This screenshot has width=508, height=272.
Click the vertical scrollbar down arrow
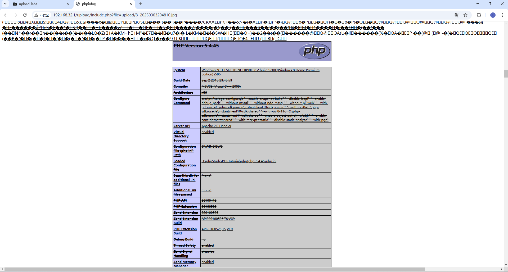(x=506, y=264)
